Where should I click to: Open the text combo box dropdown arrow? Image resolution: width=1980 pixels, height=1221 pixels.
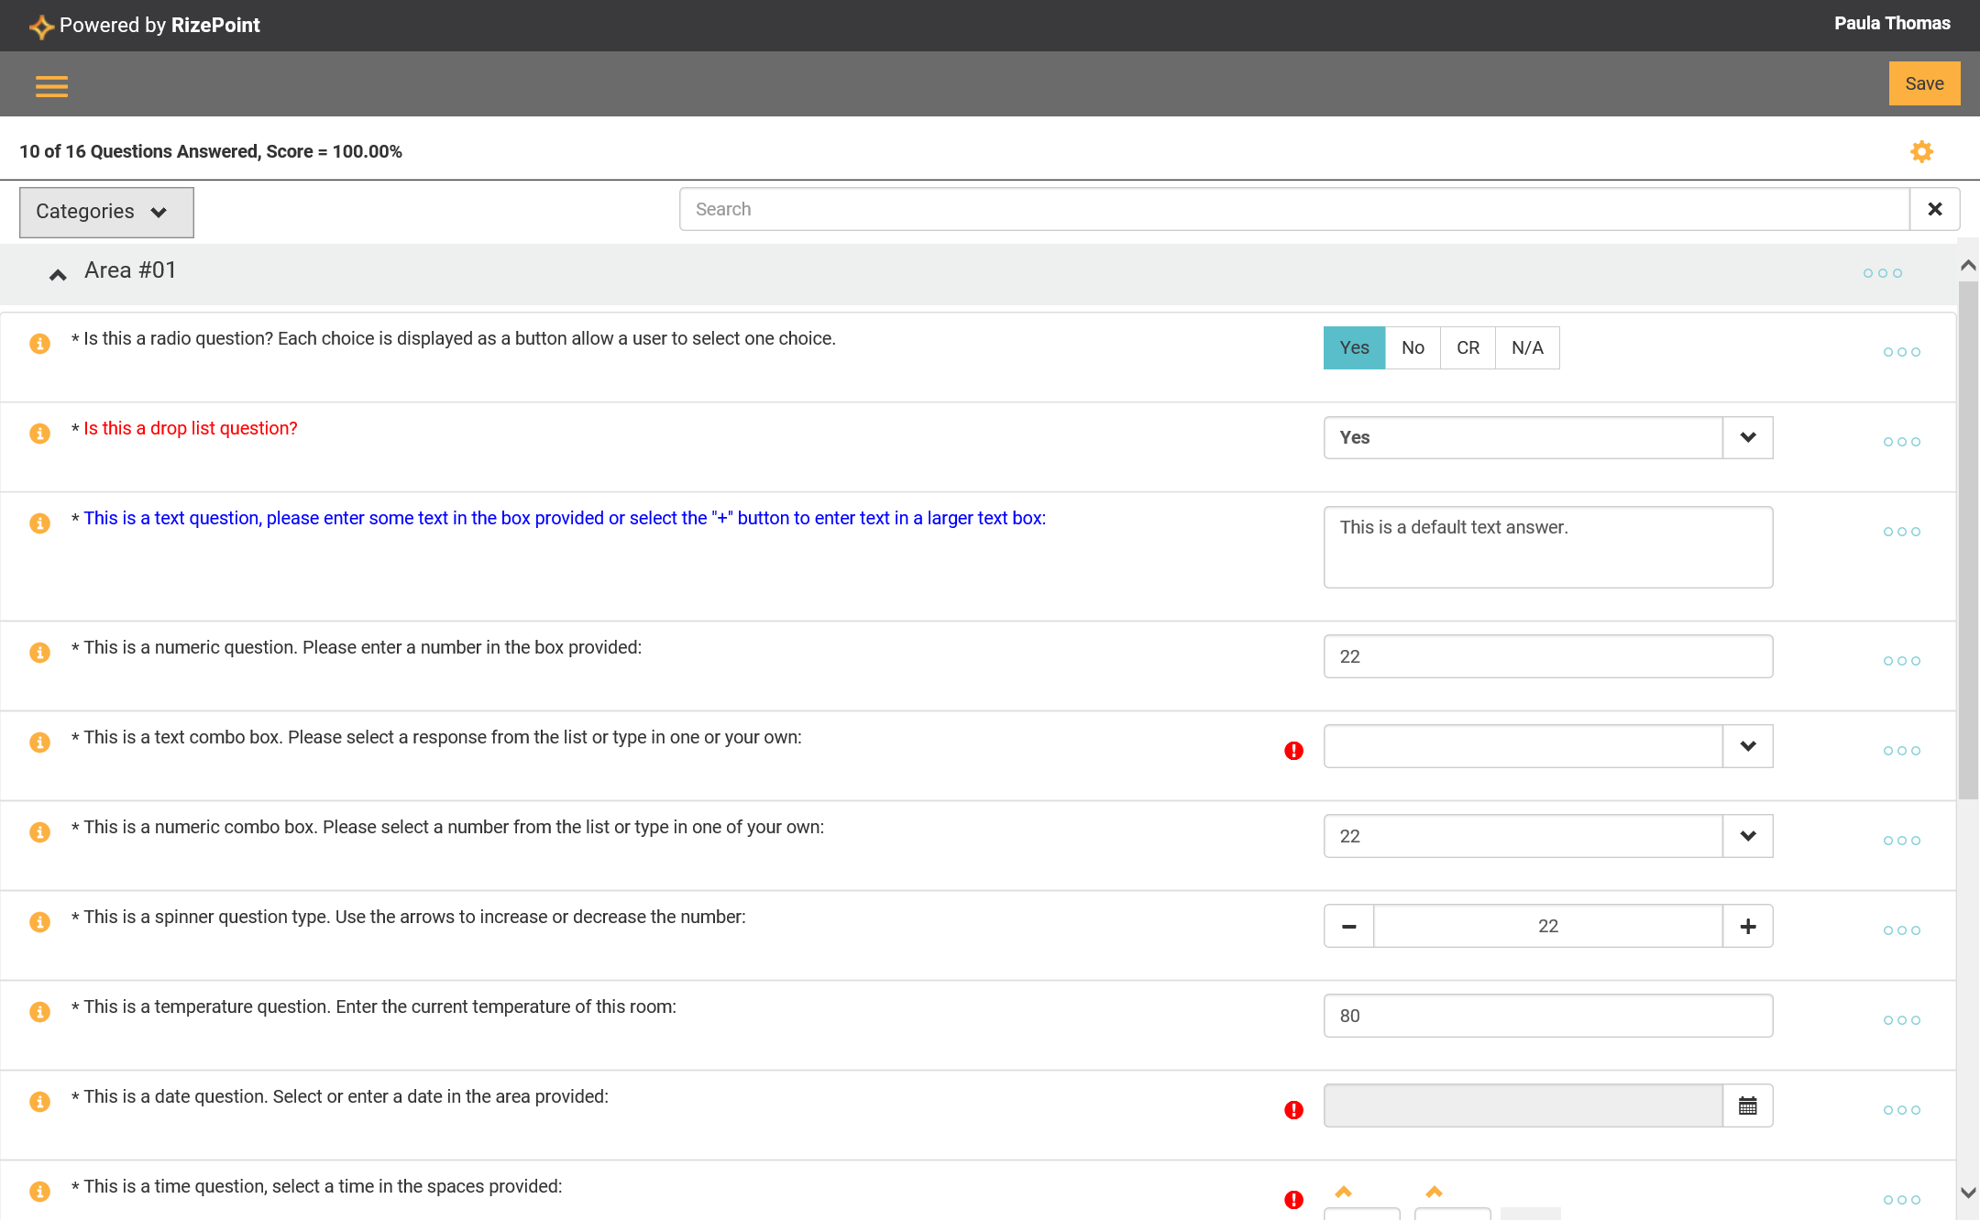click(1747, 746)
